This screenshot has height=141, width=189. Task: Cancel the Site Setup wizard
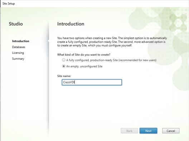(171, 131)
